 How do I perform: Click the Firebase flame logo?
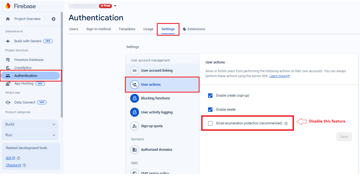[x=8, y=6]
